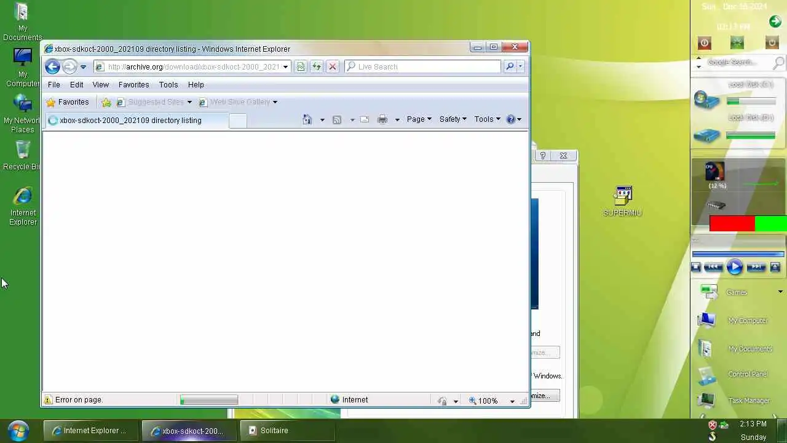Open the Favorites menu in menu bar
This screenshot has height=443, width=787.
[x=133, y=84]
